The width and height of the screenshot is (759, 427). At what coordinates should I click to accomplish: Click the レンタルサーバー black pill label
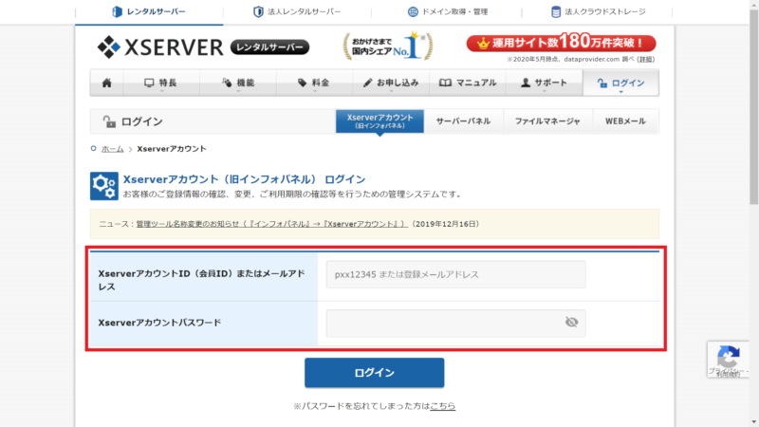[269, 46]
